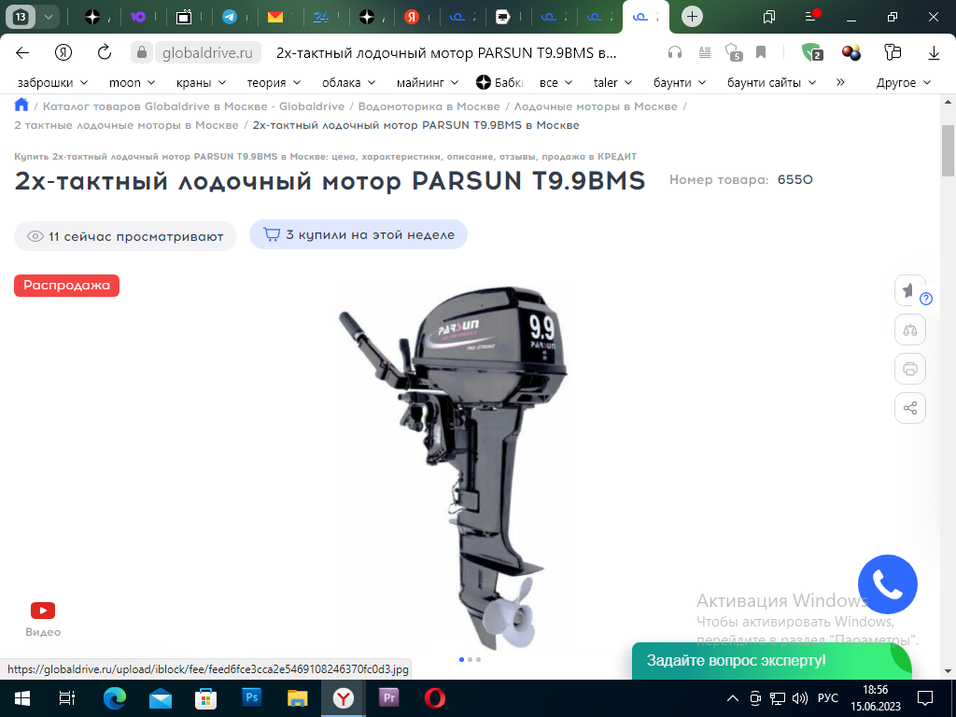
Task: Open 2 тактные лодочные моторы breadcrumb
Action: coord(126,125)
